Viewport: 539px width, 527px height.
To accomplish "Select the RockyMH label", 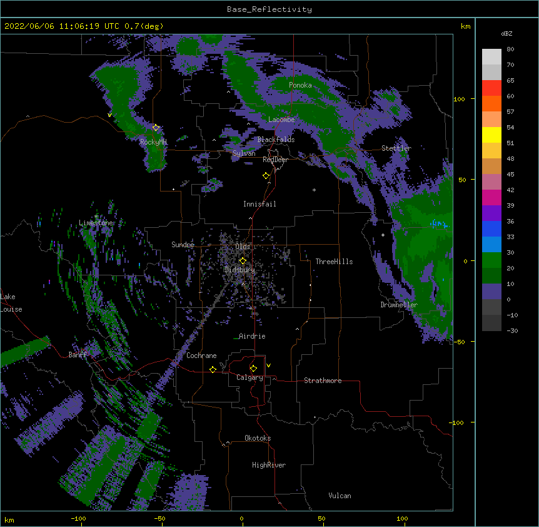I will pyautogui.click(x=153, y=141).
